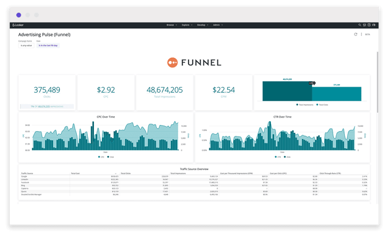Select the DoubleClick Bid Manager row
The width and height of the screenshot is (390, 239).
click(194, 194)
